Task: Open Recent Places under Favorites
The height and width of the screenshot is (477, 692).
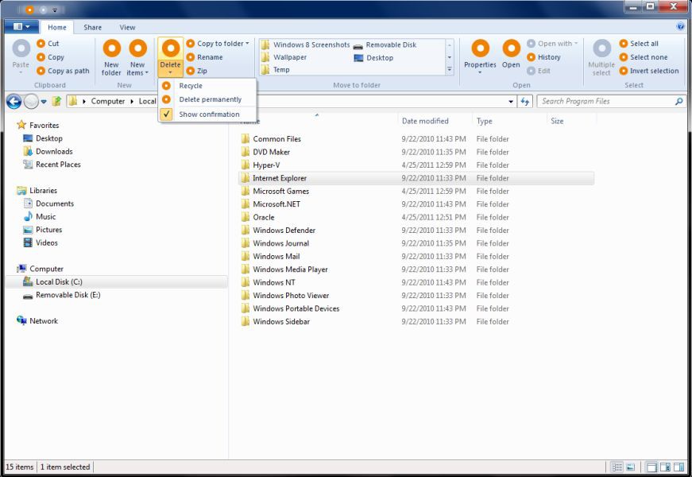Action: tap(52, 165)
